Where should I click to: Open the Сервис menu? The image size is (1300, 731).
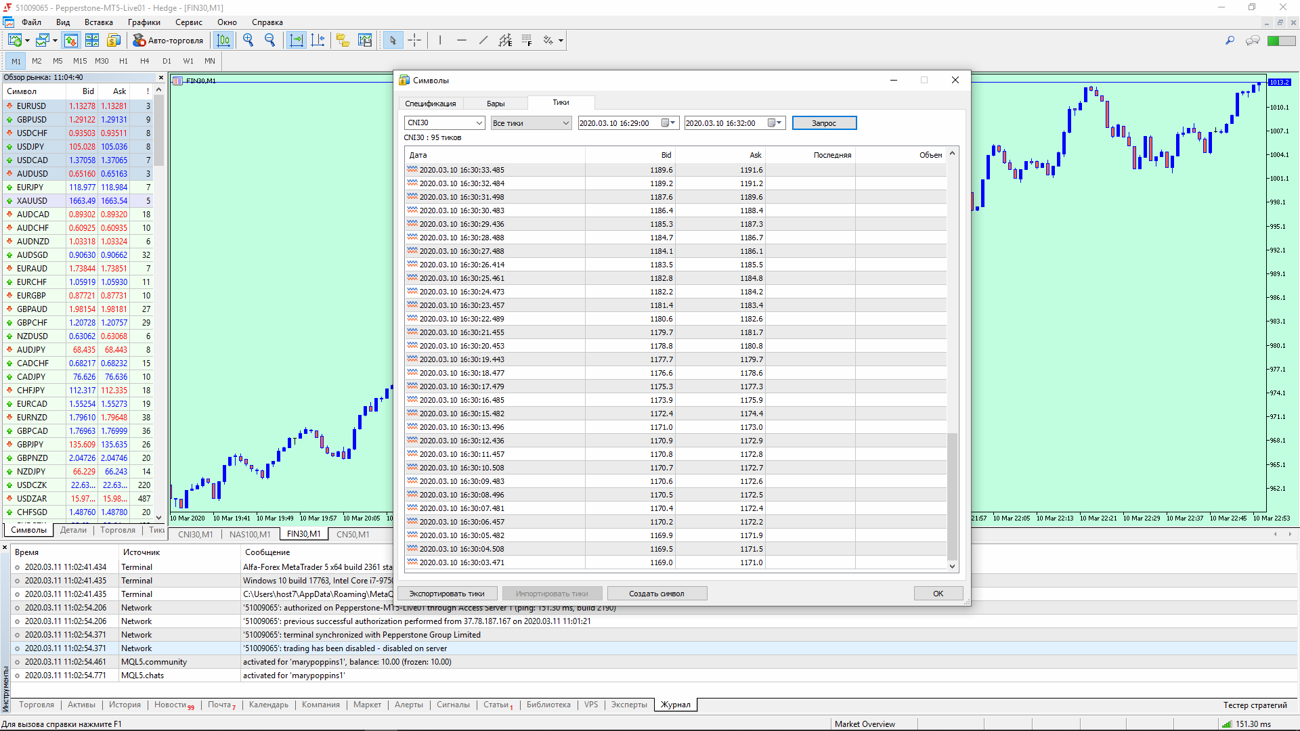coord(189,22)
